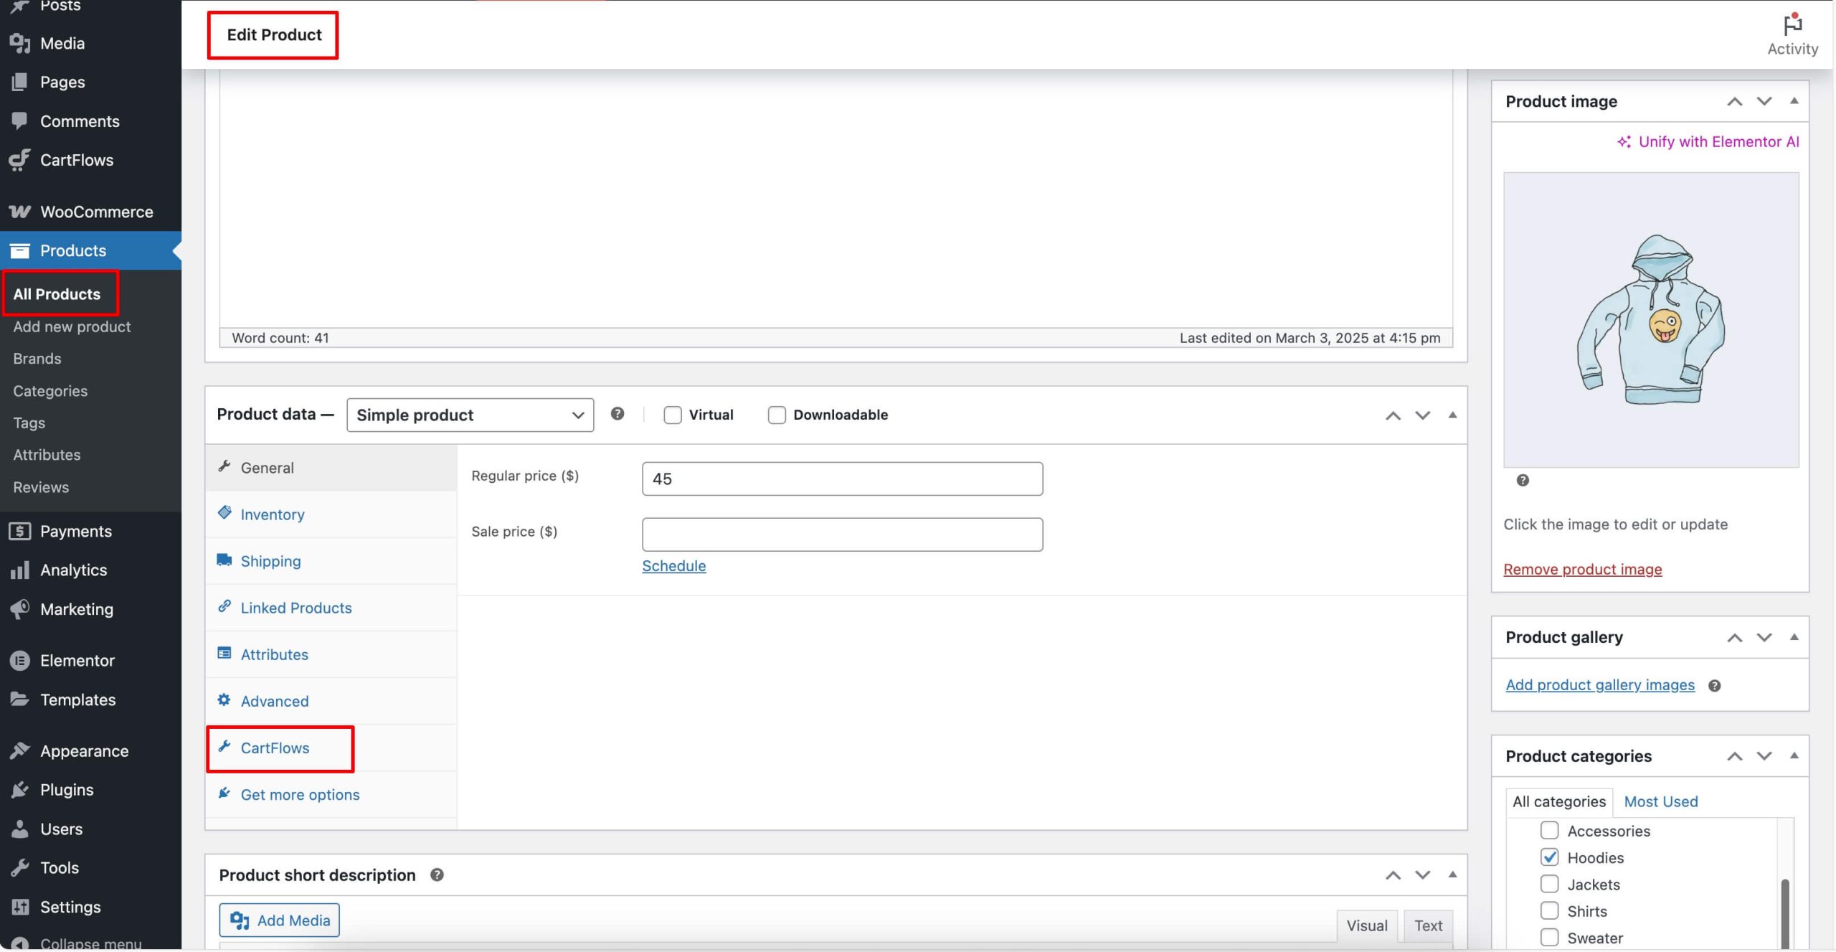Open the Simple product type dropdown
This screenshot has width=1836, height=952.
pyautogui.click(x=470, y=415)
